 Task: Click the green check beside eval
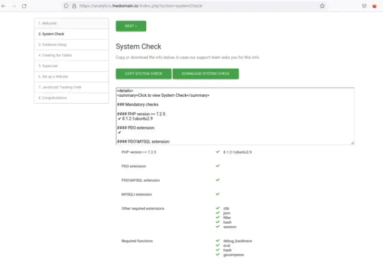[x=218, y=246]
